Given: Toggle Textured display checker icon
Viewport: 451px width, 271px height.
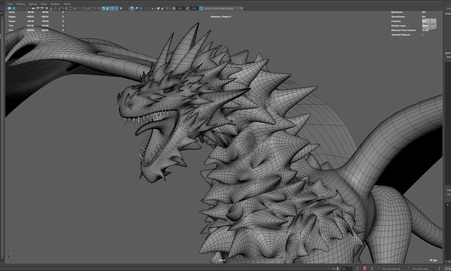Looking at the screenshot, I should (x=117, y=8).
